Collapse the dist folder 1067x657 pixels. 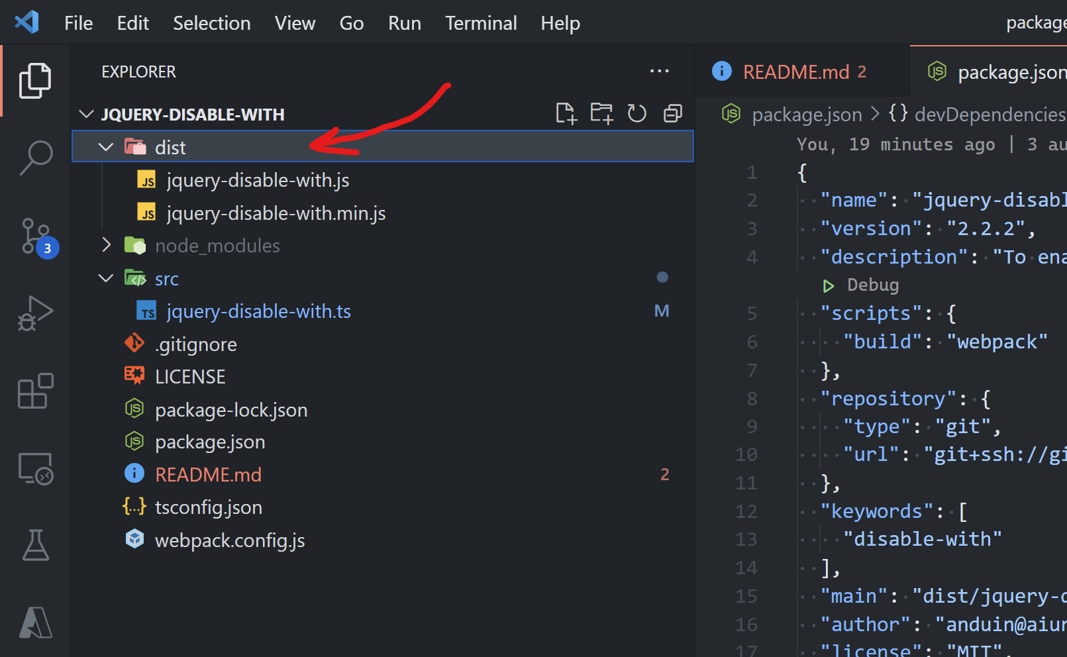(x=106, y=147)
